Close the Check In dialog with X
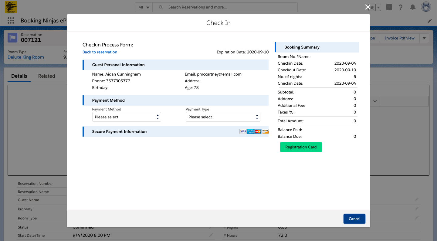 coord(368,7)
